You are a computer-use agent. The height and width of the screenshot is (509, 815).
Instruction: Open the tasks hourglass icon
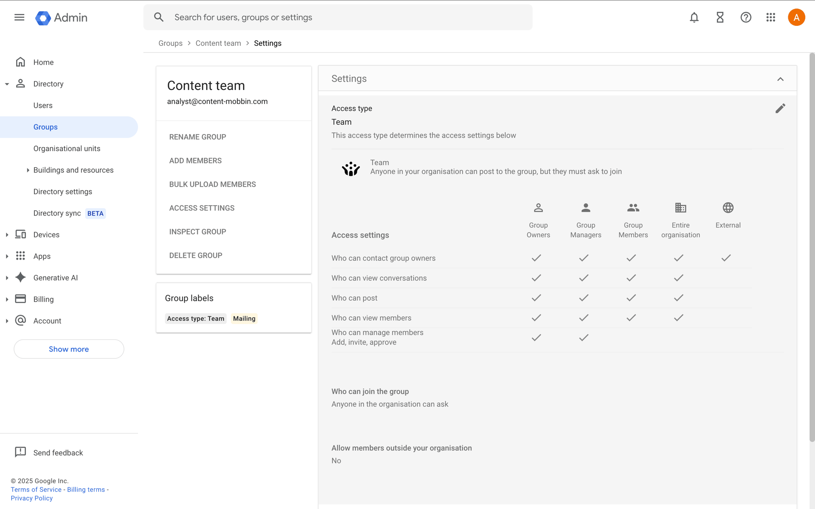tap(720, 17)
